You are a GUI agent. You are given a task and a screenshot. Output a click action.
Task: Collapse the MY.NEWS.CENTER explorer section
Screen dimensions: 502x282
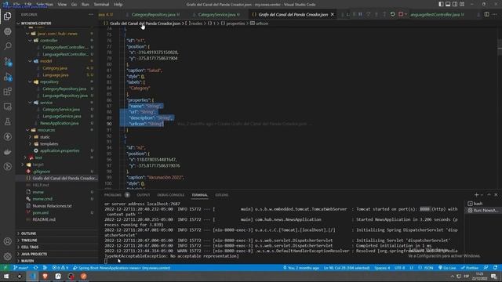[36, 23]
